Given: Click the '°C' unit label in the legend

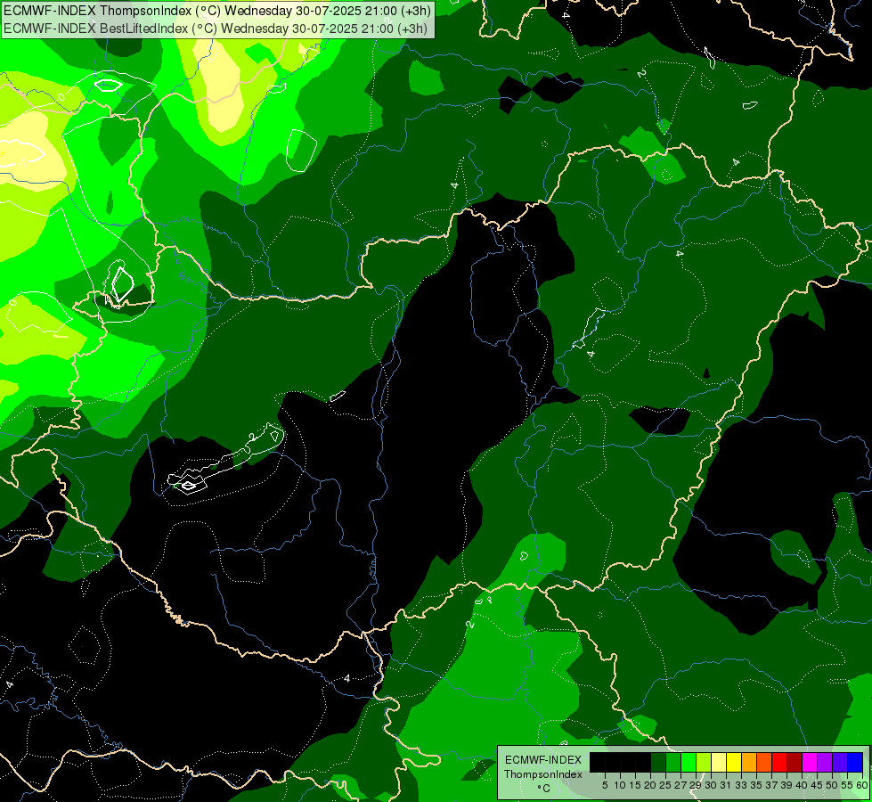Looking at the screenshot, I should point(543,788).
